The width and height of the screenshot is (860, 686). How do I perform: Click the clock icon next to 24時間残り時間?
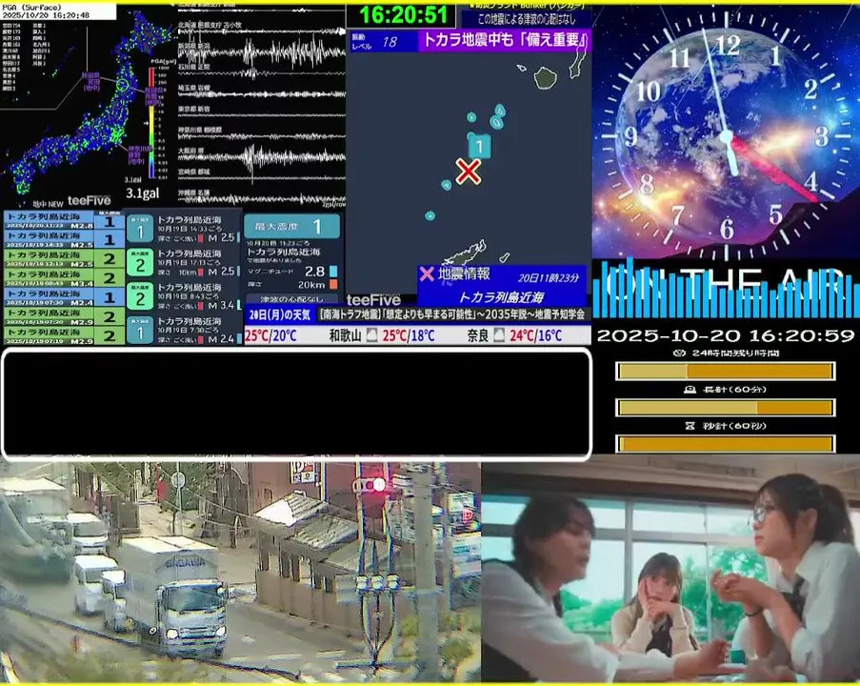[680, 353]
